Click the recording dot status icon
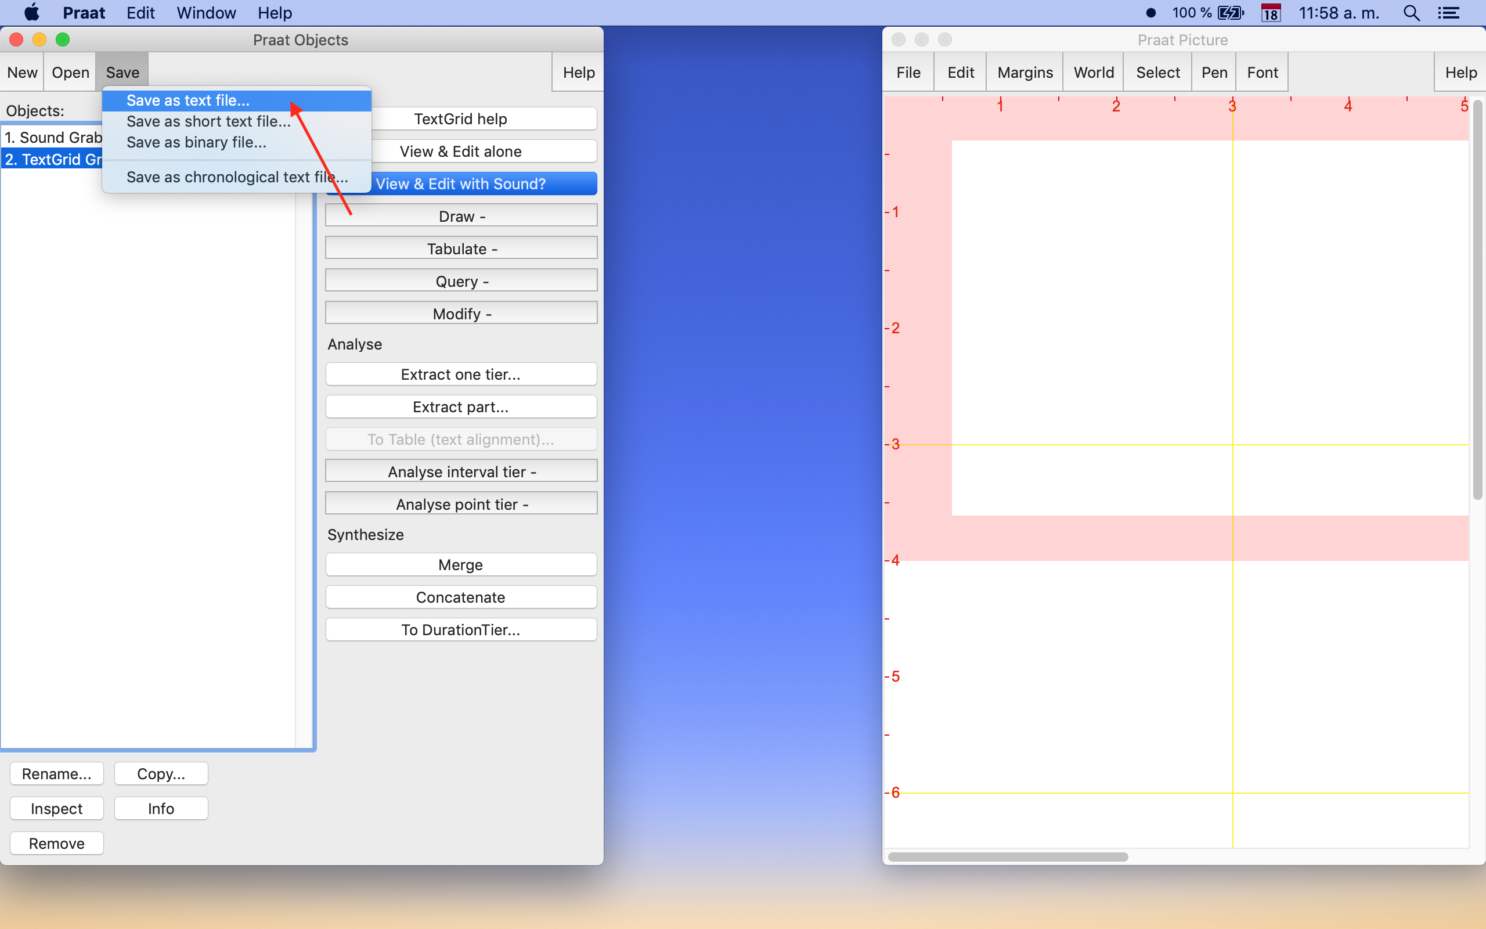 1150,13
